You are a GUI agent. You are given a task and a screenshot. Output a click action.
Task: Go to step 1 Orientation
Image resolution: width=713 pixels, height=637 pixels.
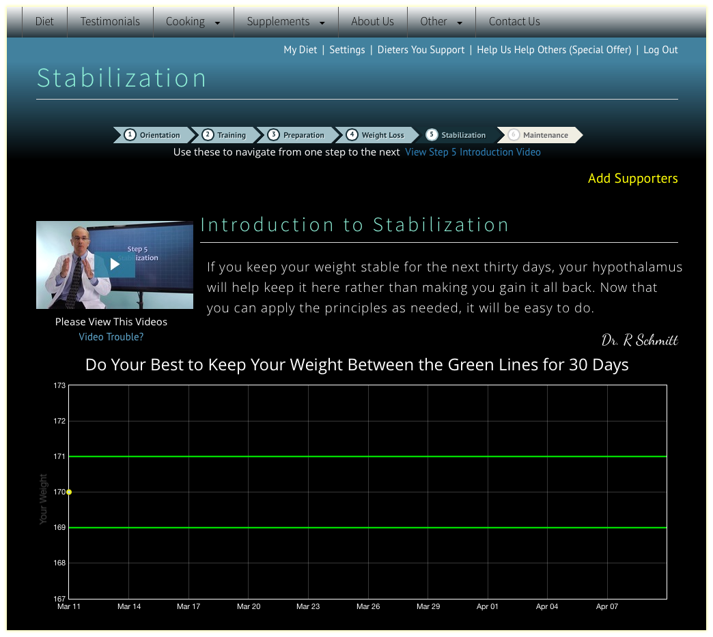(153, 135)
